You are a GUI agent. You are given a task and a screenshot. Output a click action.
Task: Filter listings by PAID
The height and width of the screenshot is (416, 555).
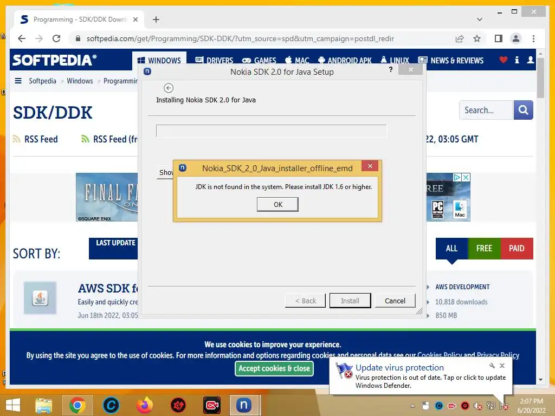tap(517, 248)
